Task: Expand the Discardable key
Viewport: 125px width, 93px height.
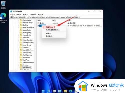Action: [19, 20]
